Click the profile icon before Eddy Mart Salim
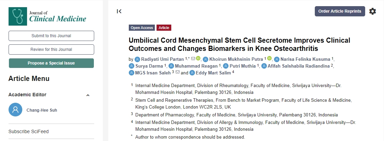Screen dimensions: 384x141 192,73
